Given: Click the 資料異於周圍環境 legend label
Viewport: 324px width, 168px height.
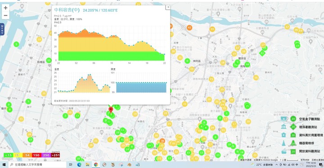Looking at the screenshot, I should tap(311, 135).
